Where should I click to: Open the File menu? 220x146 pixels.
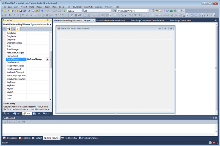click(4, 7)
